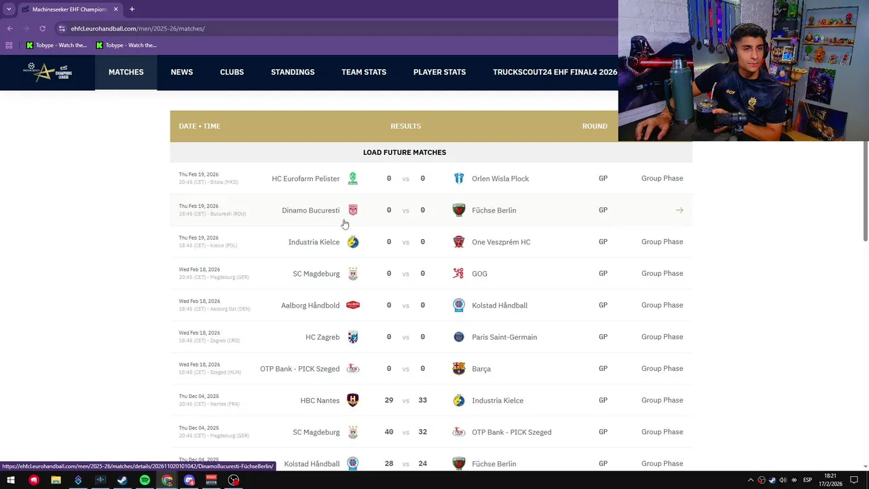Screen dimensions: 869x489
Task: Click SC Magdeburg in GOG match row
Action: [x=316, y=274]
